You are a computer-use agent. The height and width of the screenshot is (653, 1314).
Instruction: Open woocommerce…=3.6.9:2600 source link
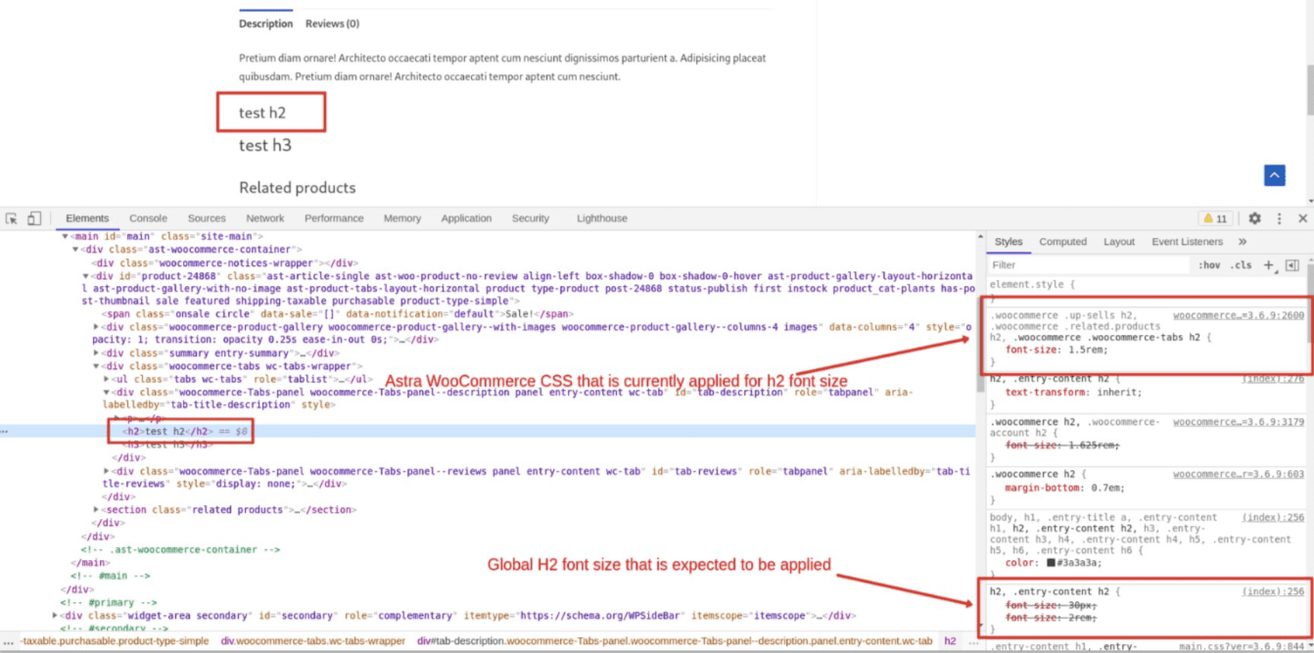click(1239, 315)
